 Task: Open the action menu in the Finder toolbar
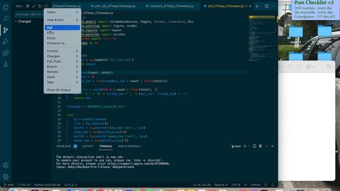310,67
